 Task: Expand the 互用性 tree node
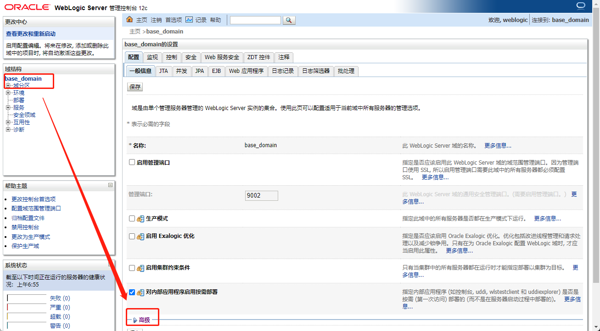8,122
